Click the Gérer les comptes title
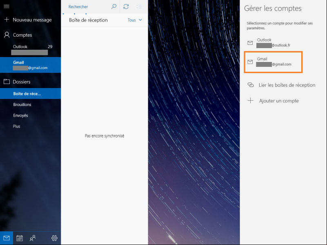The height and width of the screenshot is (245, 327). click(273, 8)
